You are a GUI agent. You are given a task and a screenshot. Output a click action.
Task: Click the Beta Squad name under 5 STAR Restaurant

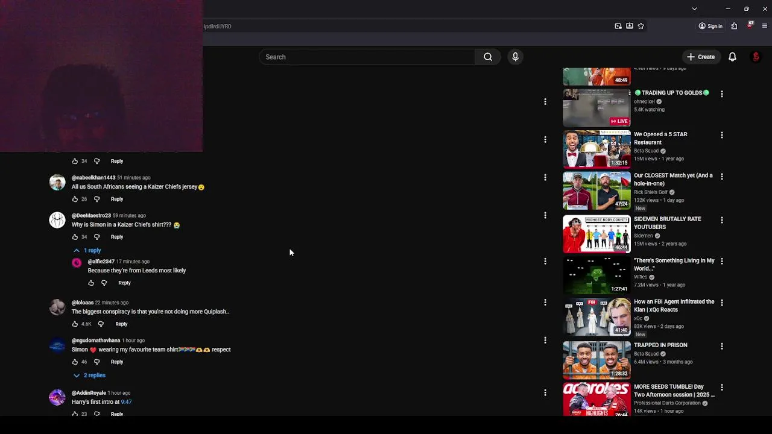click(646, 151)
